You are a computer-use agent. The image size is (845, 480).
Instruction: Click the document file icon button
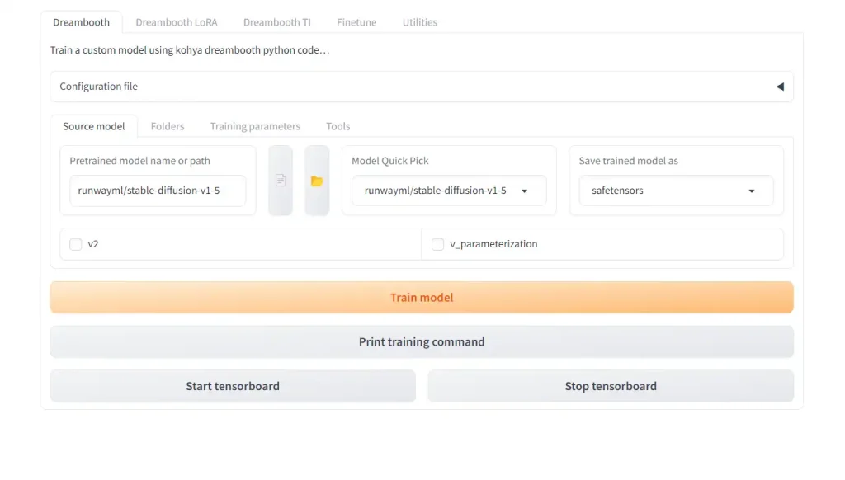tap(281, 181)
